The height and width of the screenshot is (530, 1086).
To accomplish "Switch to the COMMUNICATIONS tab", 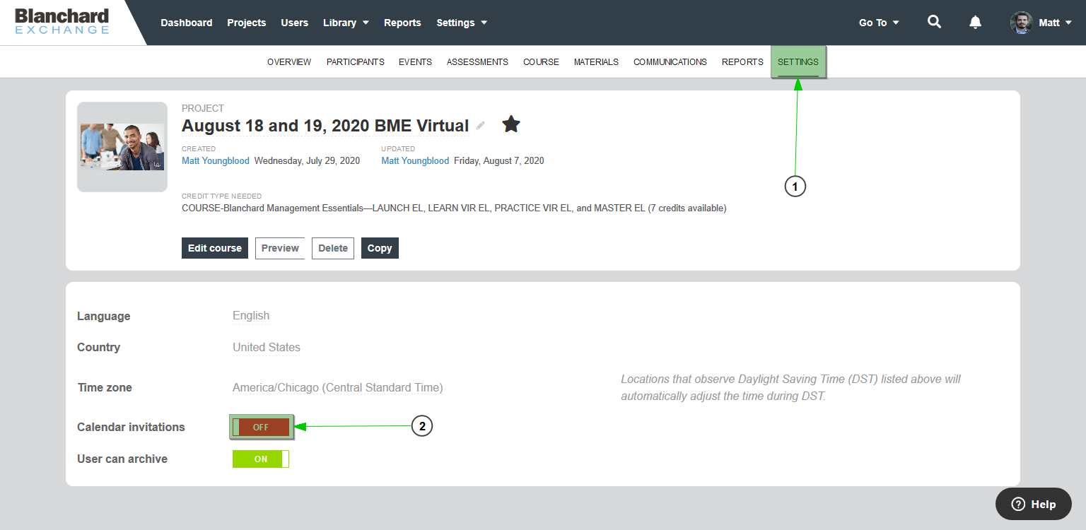I will (670, 62).
